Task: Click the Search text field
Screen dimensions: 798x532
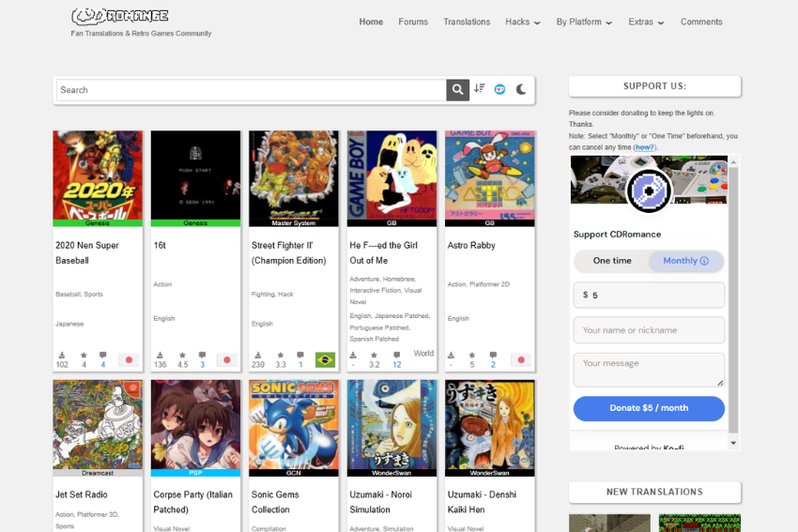Action: 252,90
